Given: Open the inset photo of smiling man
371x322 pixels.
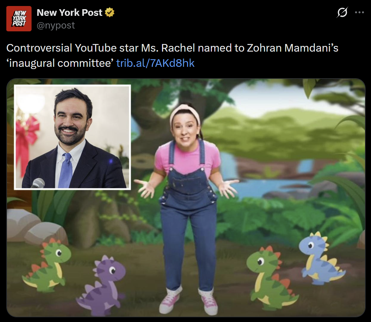Looking at the screenshot, I should (72, 137).
